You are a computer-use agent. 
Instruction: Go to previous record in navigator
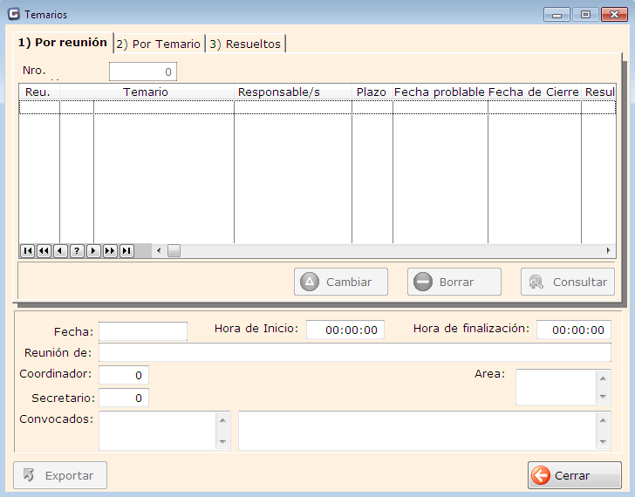pyautogui.click(x=60, y=251)
